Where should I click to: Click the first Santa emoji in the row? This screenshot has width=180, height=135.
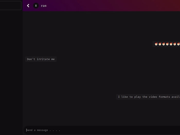point(156,44)
